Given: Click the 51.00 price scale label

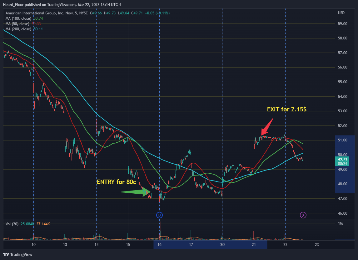Looking at the screenshot, I should (x=342, y=140).
